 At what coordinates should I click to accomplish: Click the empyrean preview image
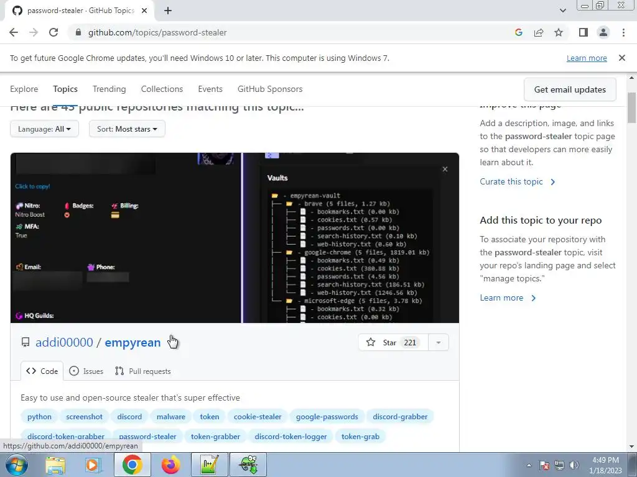click(x=235, y=238)
